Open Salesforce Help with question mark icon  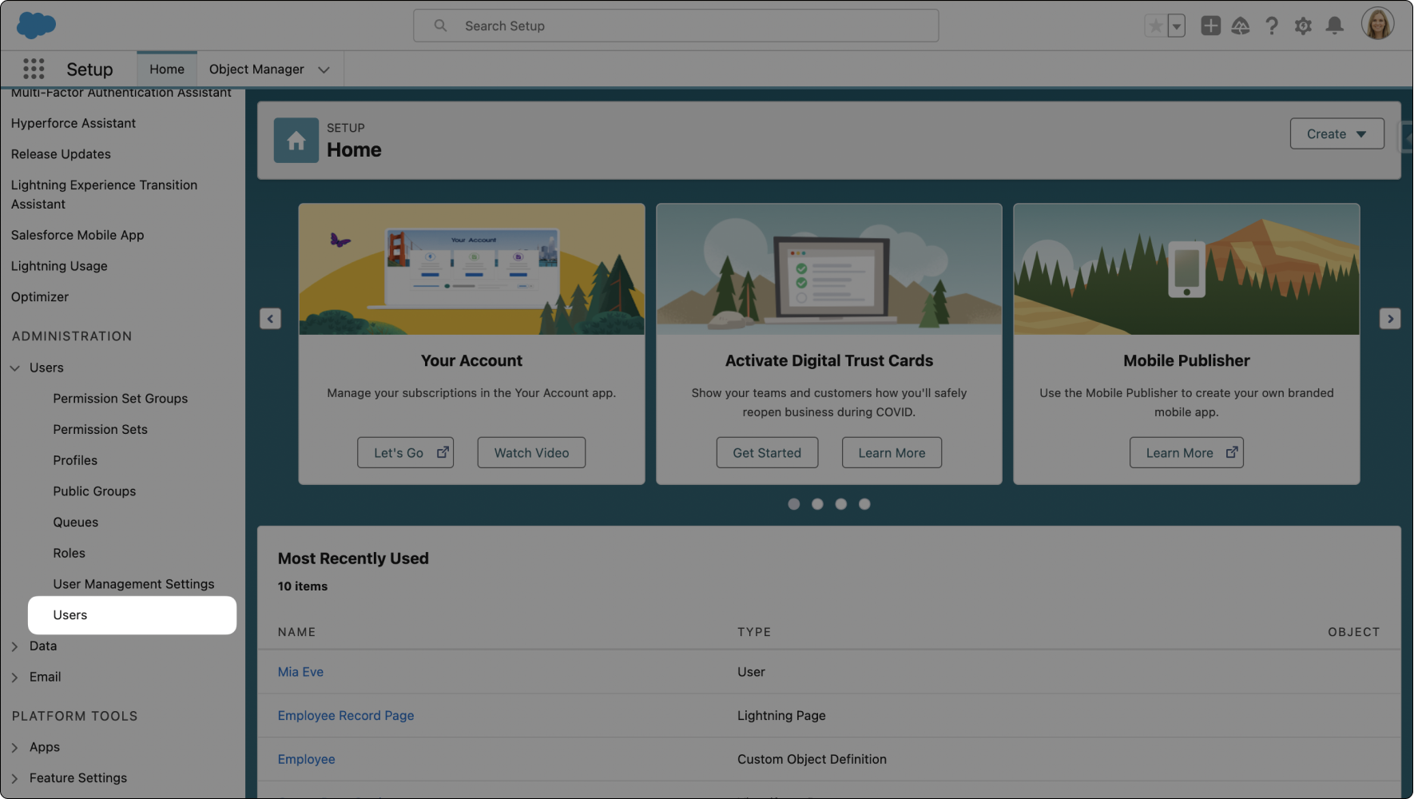(x=1272, y=25)
